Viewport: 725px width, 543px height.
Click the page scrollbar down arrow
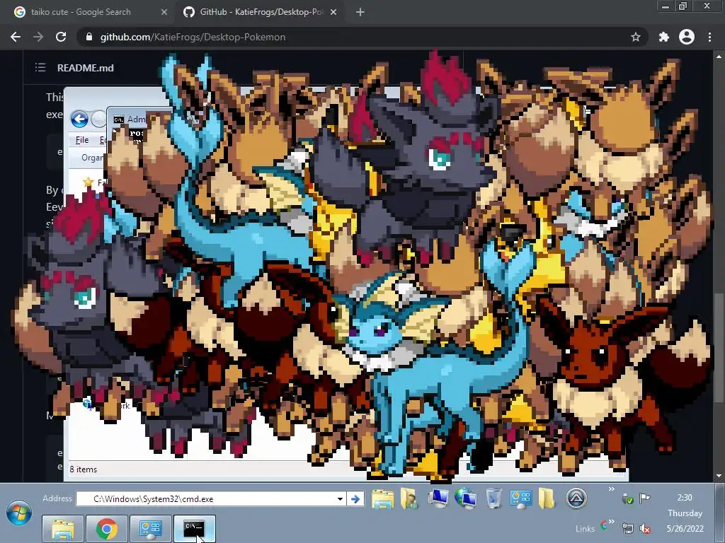[x=719, y=476]
